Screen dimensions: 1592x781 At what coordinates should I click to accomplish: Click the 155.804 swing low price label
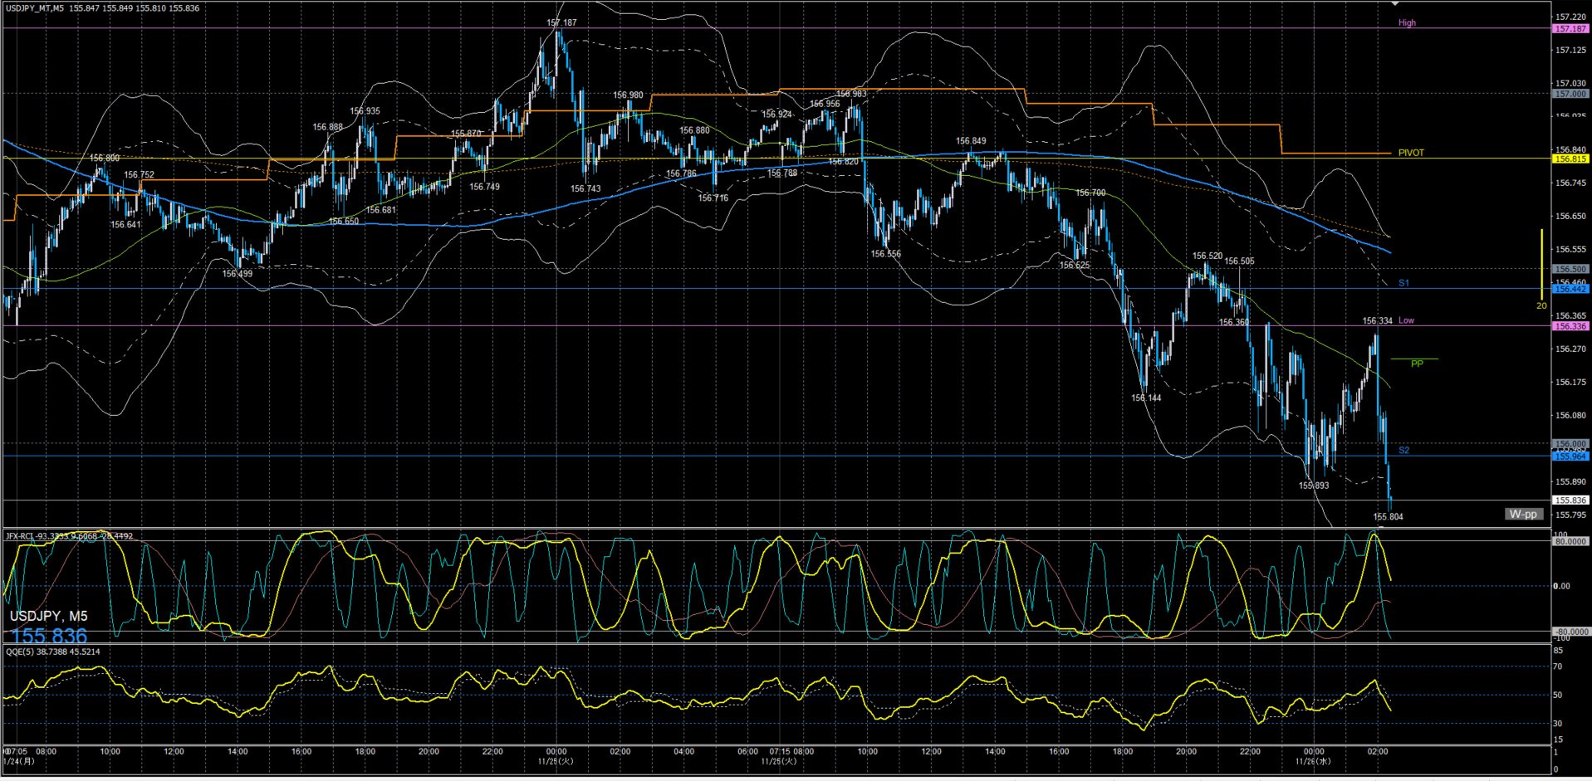pyautogui.click(x=1388, y=517)
